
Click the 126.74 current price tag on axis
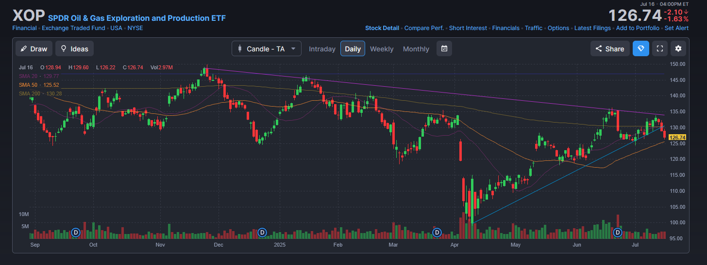[x=677, y=138]
